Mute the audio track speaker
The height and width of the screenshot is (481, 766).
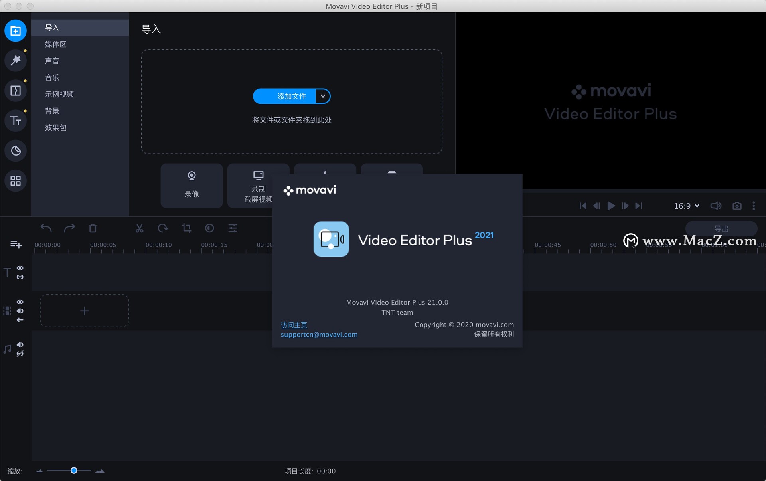tap(20, 344)
